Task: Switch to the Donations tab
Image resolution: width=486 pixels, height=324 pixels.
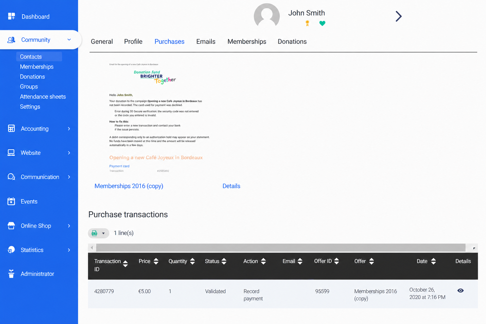Action: [292, 41]
